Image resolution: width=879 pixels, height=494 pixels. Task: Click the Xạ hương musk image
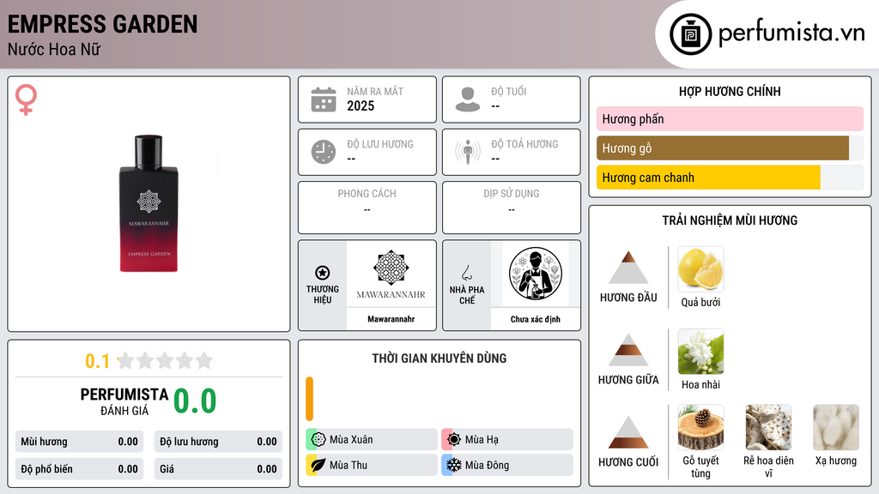(836, 427)
